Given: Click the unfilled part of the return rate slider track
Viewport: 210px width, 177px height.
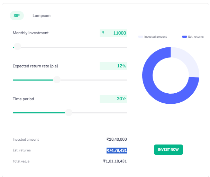Looking at the screenshot, I should 93,80.
